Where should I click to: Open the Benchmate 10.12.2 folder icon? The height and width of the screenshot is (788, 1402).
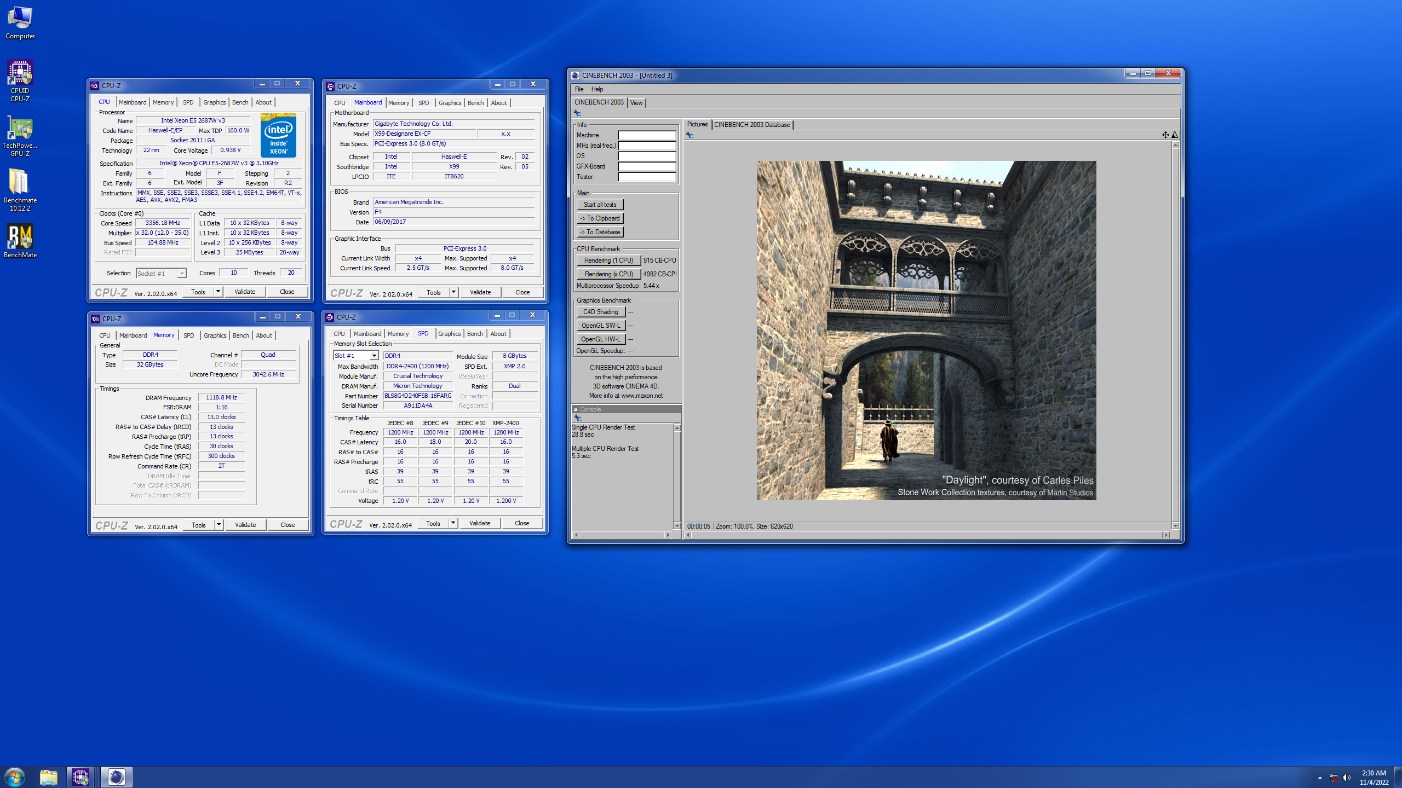pos(20,189)
